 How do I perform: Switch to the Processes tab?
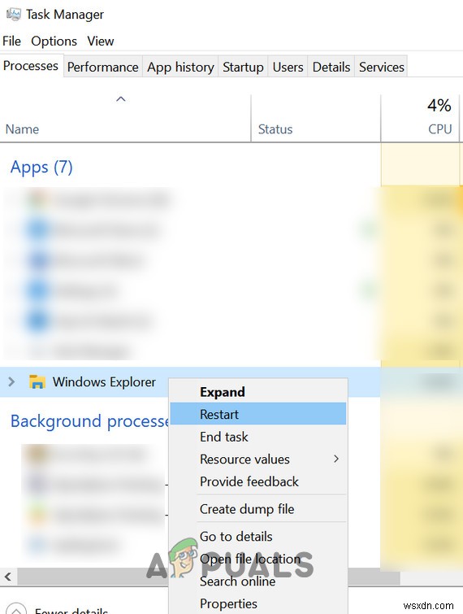tap(31, 66)
